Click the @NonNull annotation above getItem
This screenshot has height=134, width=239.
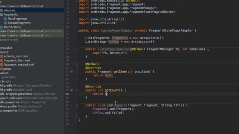click(x=92, y=64)
